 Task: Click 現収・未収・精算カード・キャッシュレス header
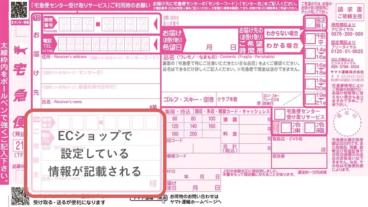232,112
